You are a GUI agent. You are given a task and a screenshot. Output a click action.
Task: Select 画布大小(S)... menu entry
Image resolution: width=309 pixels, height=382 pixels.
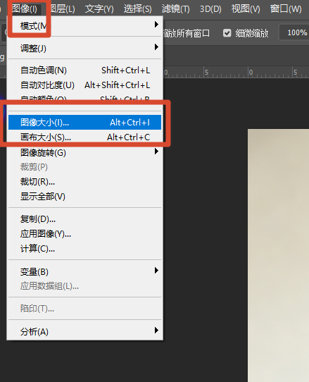84,137
